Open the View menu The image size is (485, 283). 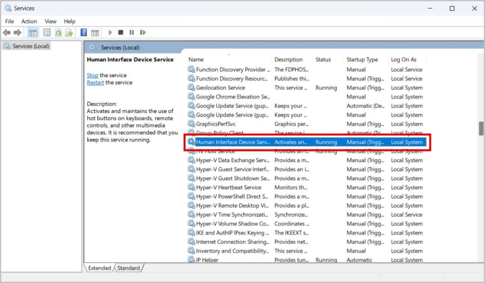[x=50, y=21]
